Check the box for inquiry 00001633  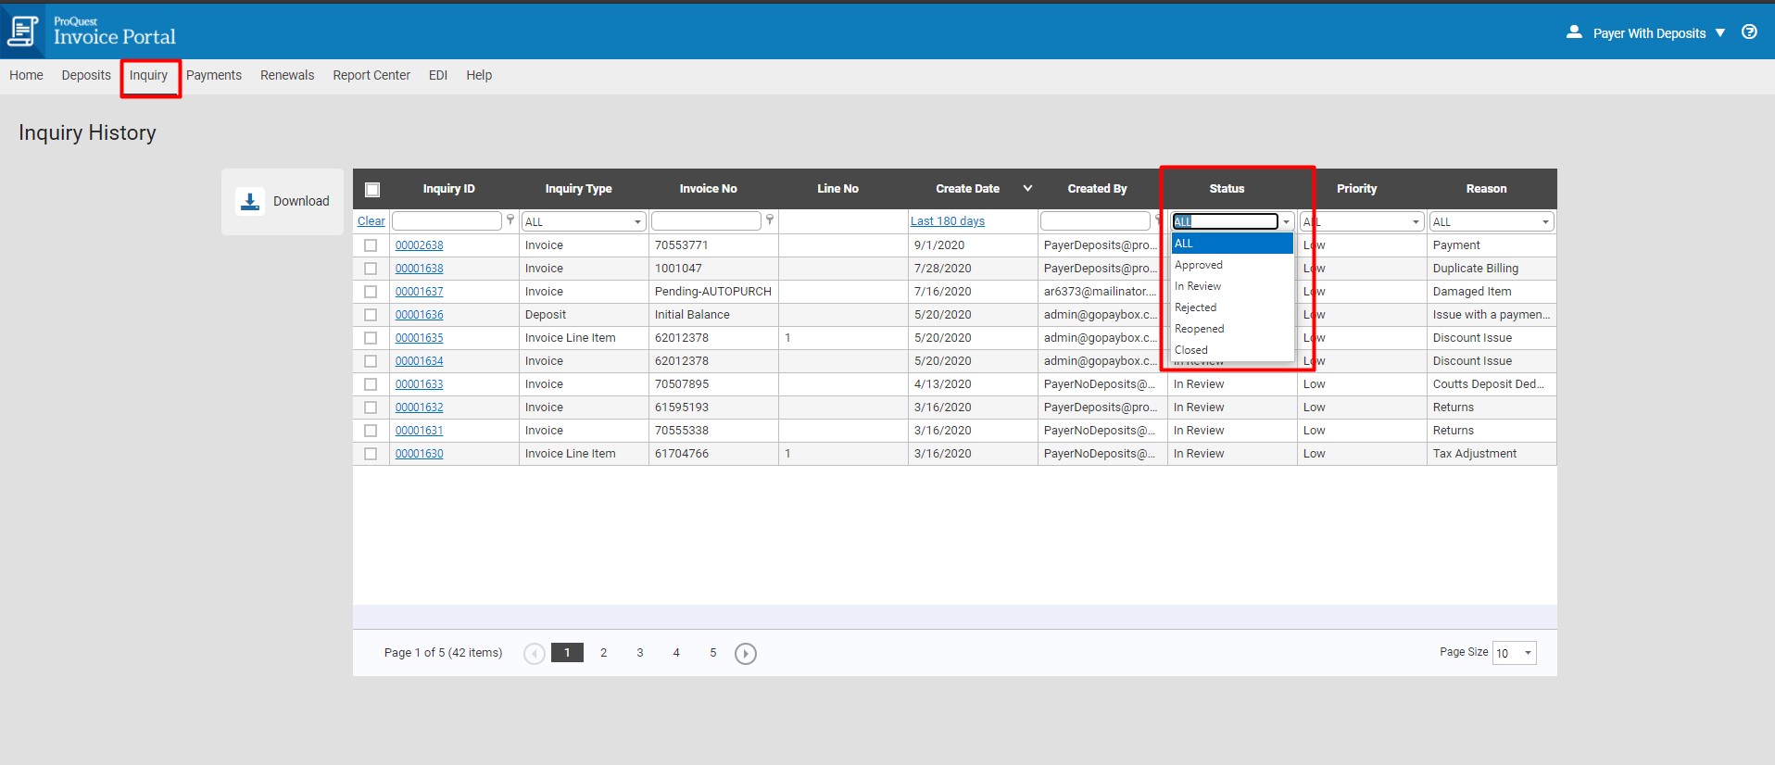371,384
